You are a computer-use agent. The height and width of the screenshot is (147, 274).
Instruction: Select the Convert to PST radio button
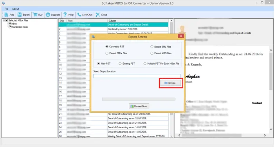pyautogui.click(x=107, y=46)
